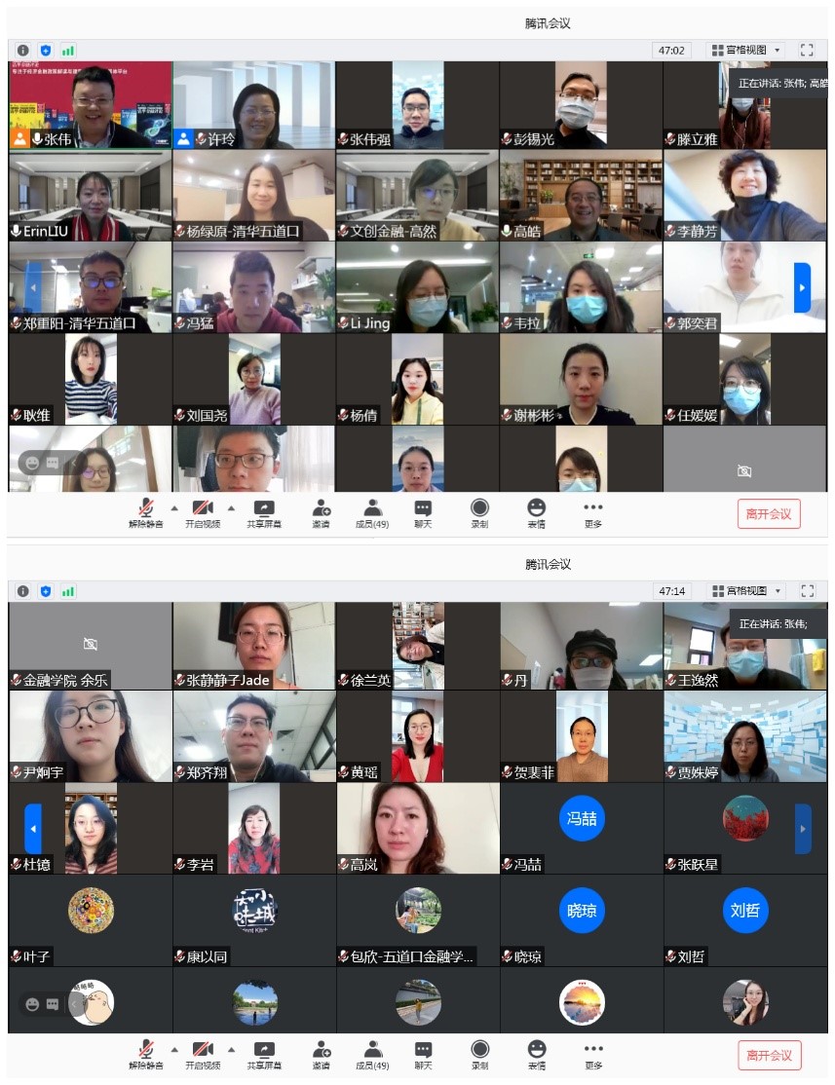Expand audio options arrow beside 解除静音 in top window
The width and height of the screenshot is (835, 1085).
pos(174,507)
